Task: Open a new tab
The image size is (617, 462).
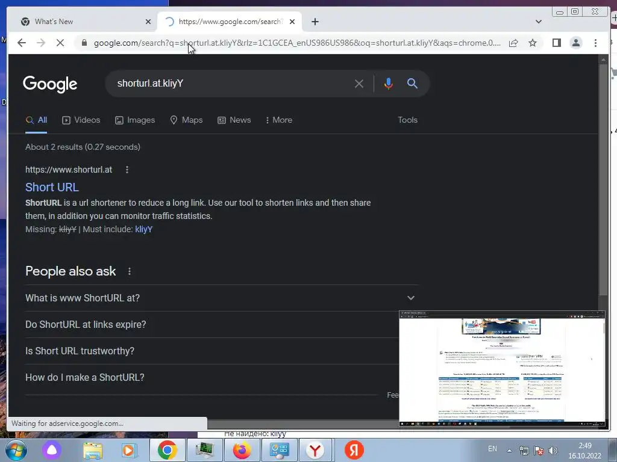Action: tap(315, 22)
